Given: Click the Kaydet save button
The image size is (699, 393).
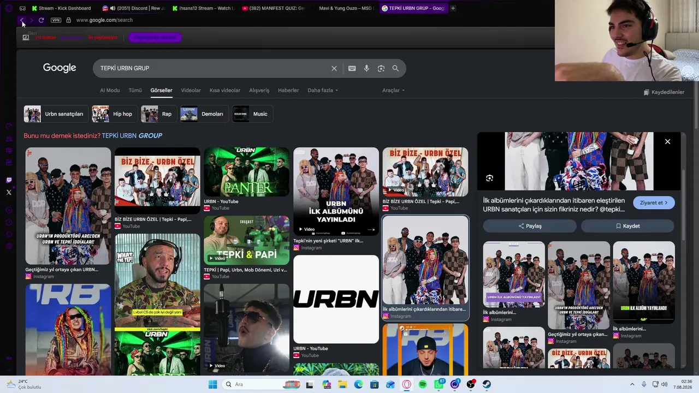Looking at the screenshot, I should coord(628,226).
